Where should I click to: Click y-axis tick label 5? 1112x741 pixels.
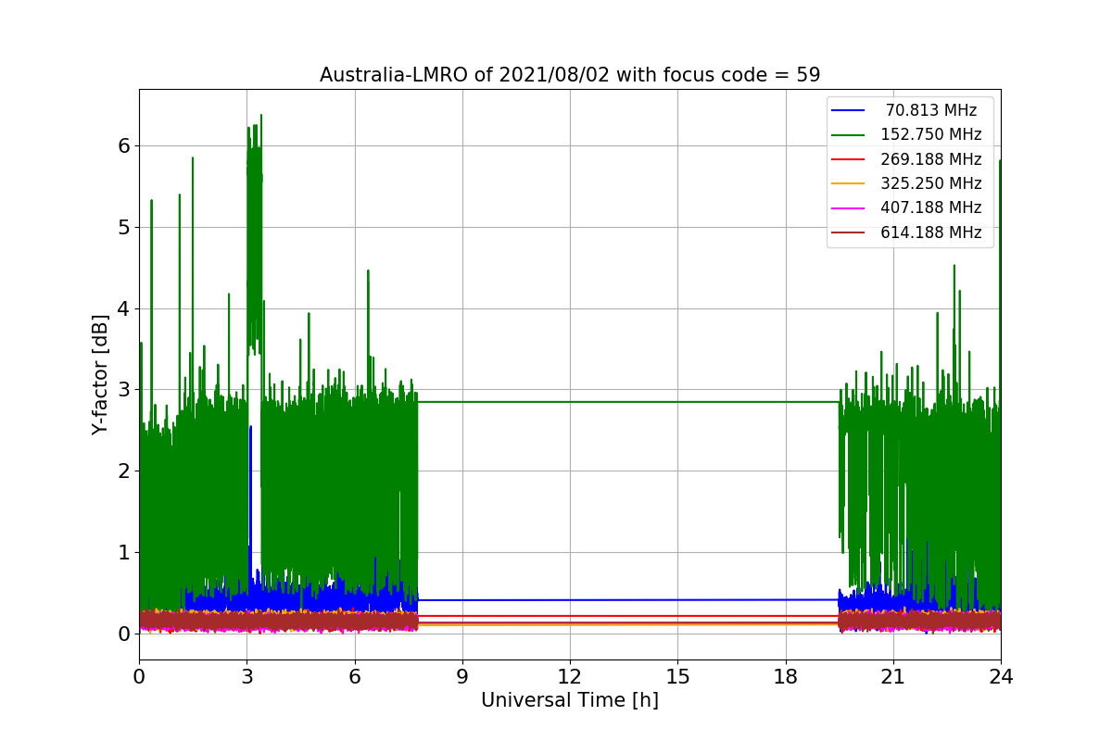123,227
